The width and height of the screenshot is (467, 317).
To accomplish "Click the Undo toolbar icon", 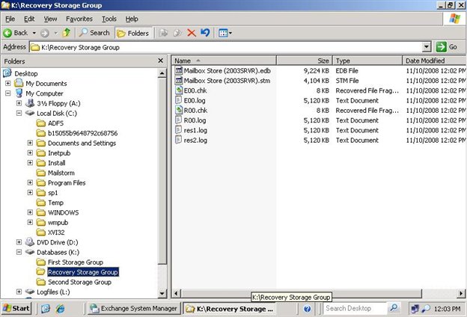I will point(205,33).
